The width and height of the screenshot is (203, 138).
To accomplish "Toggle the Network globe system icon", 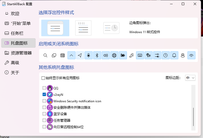I will coord(114,55).
